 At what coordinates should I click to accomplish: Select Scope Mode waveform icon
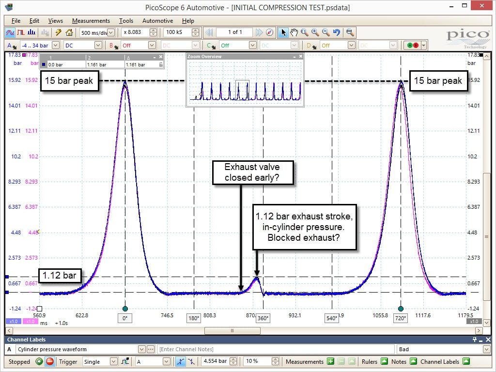[x=10, y=32]
